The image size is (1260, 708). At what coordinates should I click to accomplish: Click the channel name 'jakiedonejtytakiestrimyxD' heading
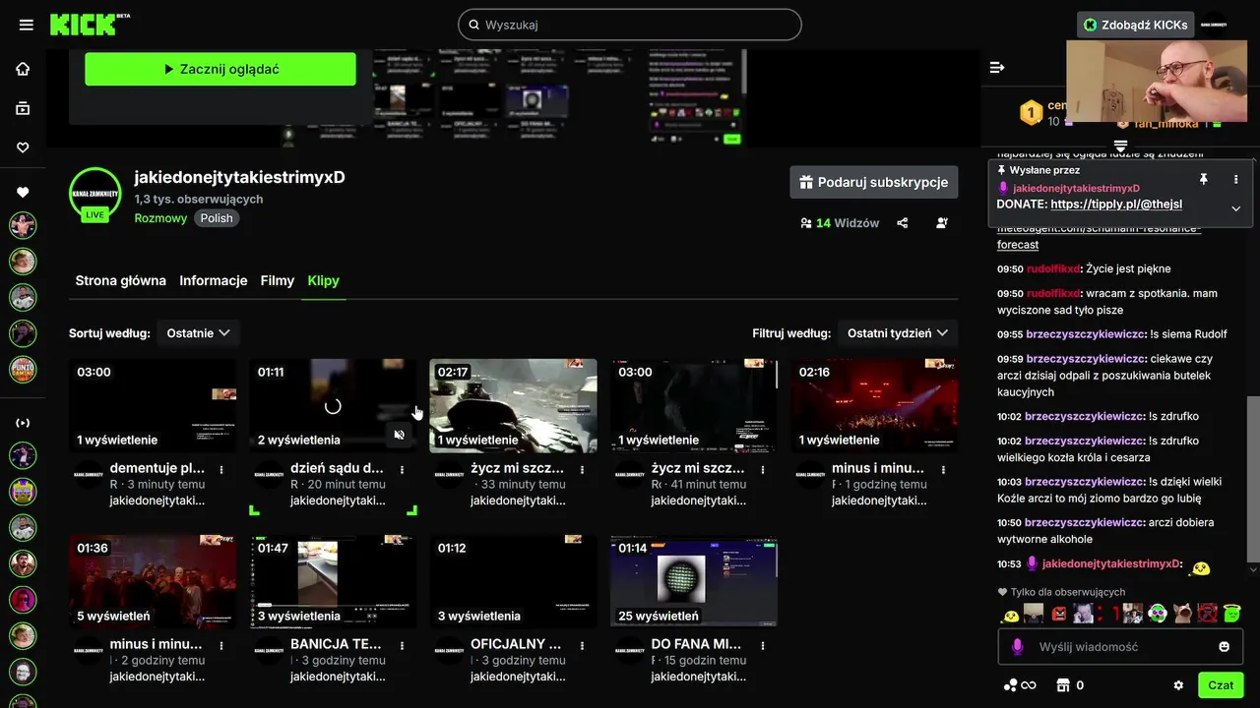click(x=239, y=177)
